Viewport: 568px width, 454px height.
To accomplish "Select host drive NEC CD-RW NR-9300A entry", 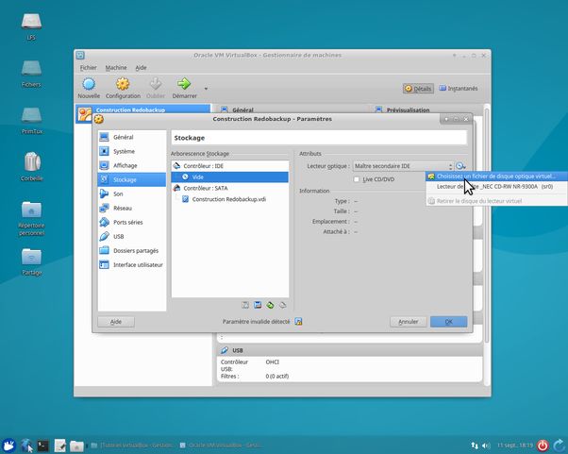I will [496, 187].
